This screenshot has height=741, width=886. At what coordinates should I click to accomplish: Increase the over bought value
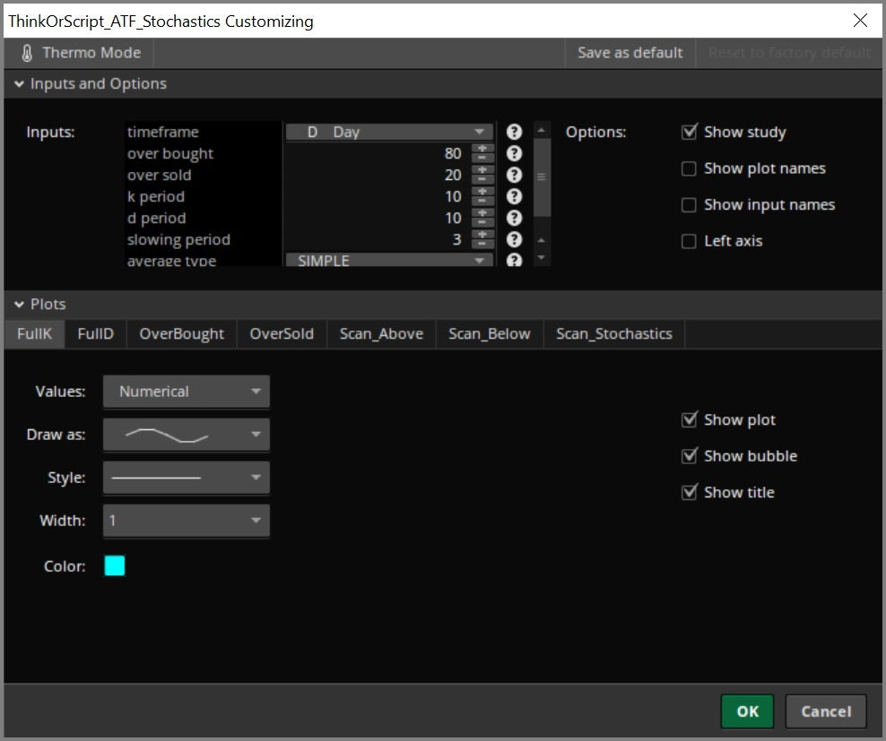(x=482, y=149)
